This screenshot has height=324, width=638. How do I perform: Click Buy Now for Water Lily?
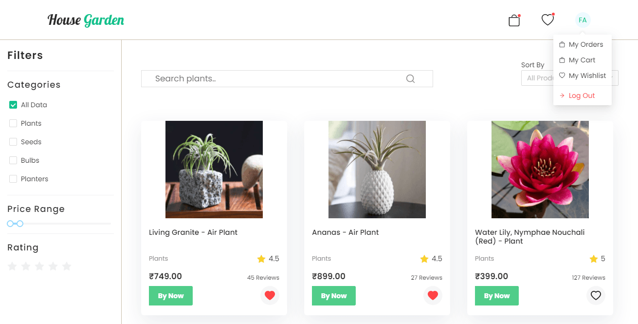(x=497, y=296)
